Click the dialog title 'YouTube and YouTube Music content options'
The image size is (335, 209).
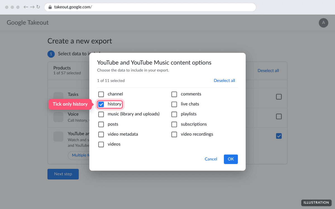[154, 63]
